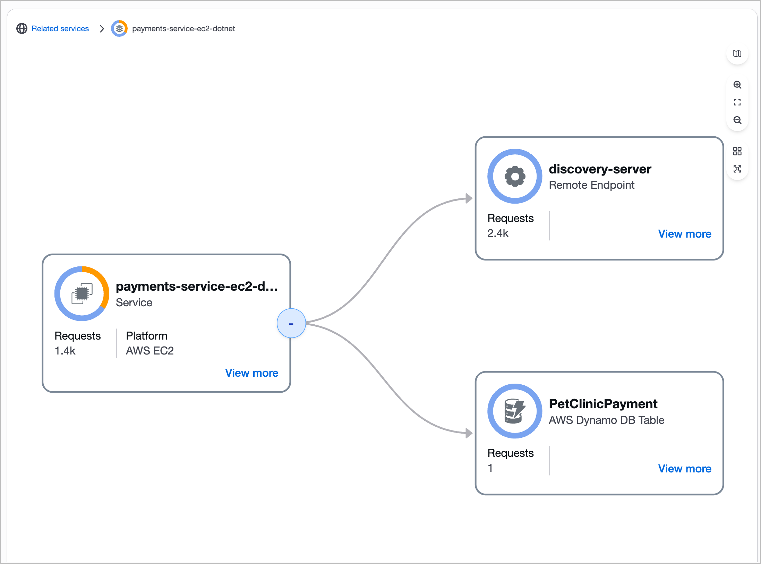
Task: Zoom in on the service map
Action: 737,85
